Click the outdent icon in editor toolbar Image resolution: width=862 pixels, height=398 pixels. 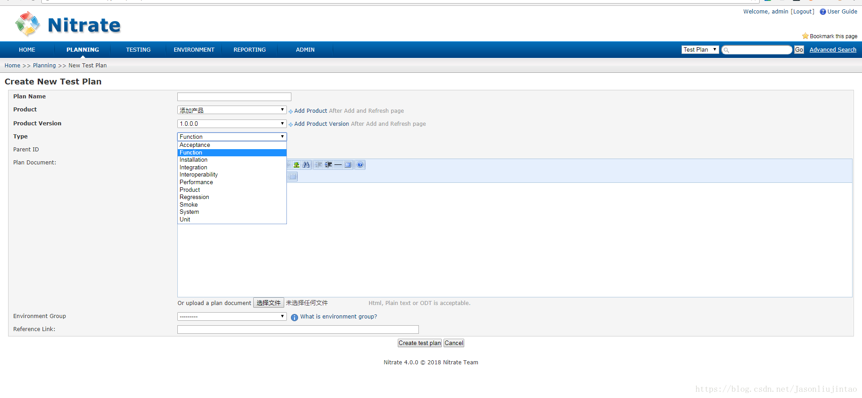pyautogui.click(x=318, y=165)
